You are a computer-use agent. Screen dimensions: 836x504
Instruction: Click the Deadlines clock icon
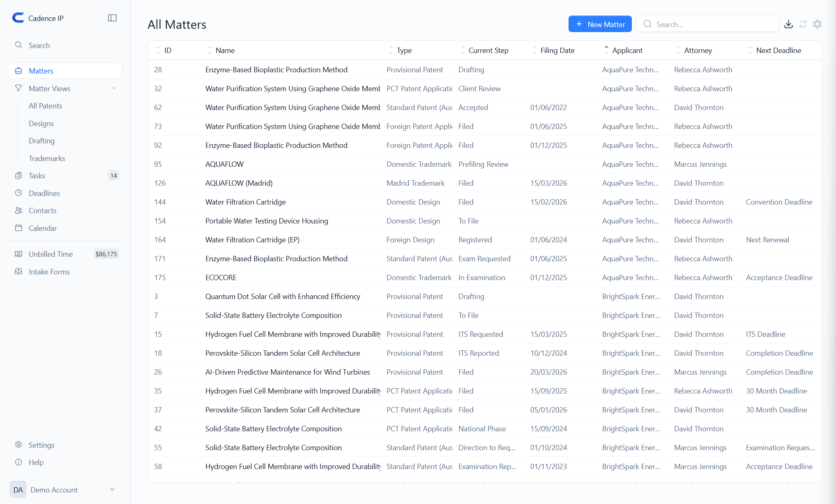(x=18, y=193)
